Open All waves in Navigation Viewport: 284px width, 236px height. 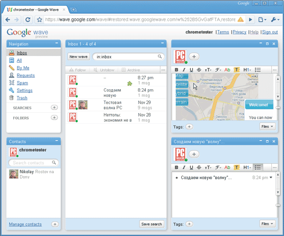(19, 60)
